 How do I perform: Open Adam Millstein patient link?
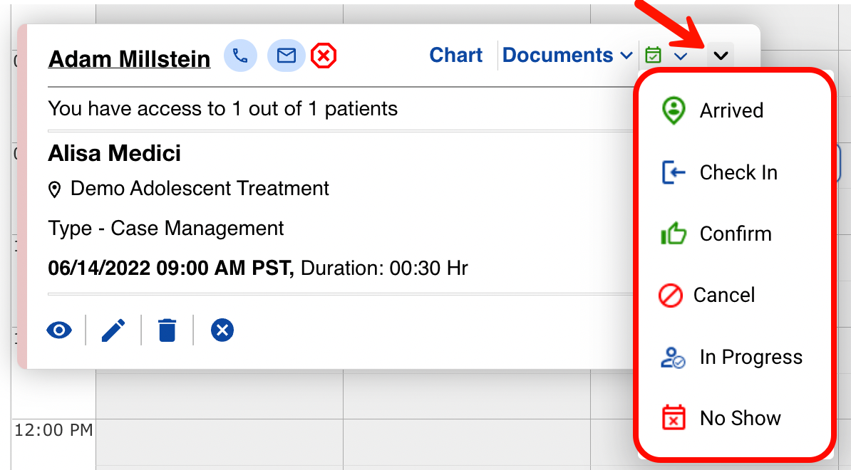click(129, 58)
